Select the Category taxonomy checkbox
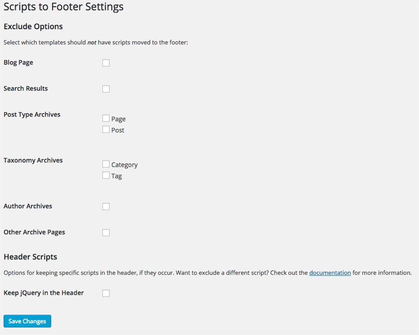 (x=106, y=164)
